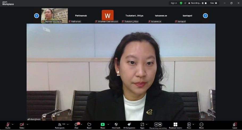242x130 pixels.
Task: Click the React heart icon
Action: pos(89,124)
